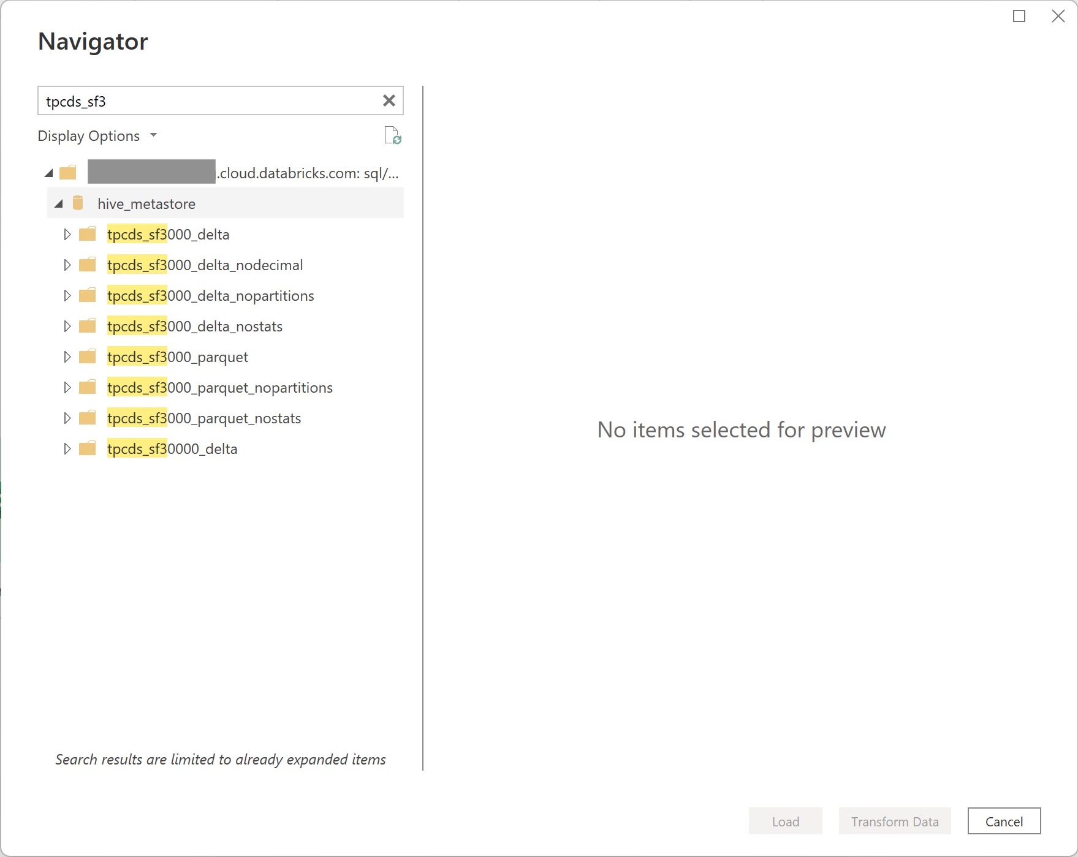Click the folder icon beside tpcds_sf3000_delta
Image resolution: width=1078 pixels, height=857 pixels.
88,233
